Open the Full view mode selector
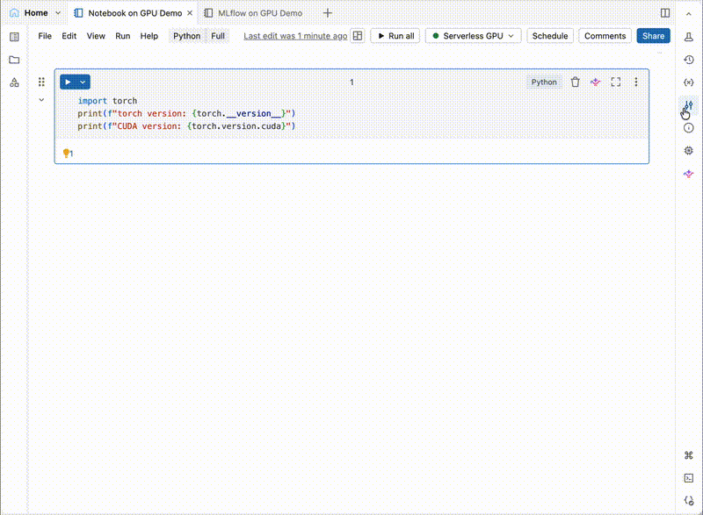This screenshot has height=515, width=703. tap(218, 36)
